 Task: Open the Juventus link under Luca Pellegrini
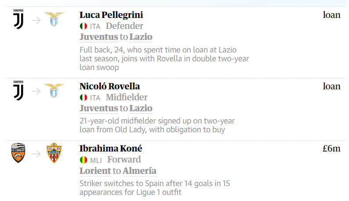(99, 37)
